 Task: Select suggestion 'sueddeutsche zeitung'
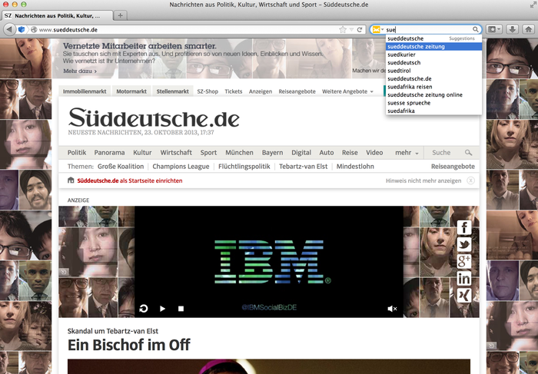tap(433, 47)
